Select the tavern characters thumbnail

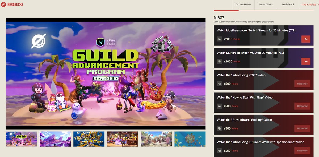tap(123, 139)
